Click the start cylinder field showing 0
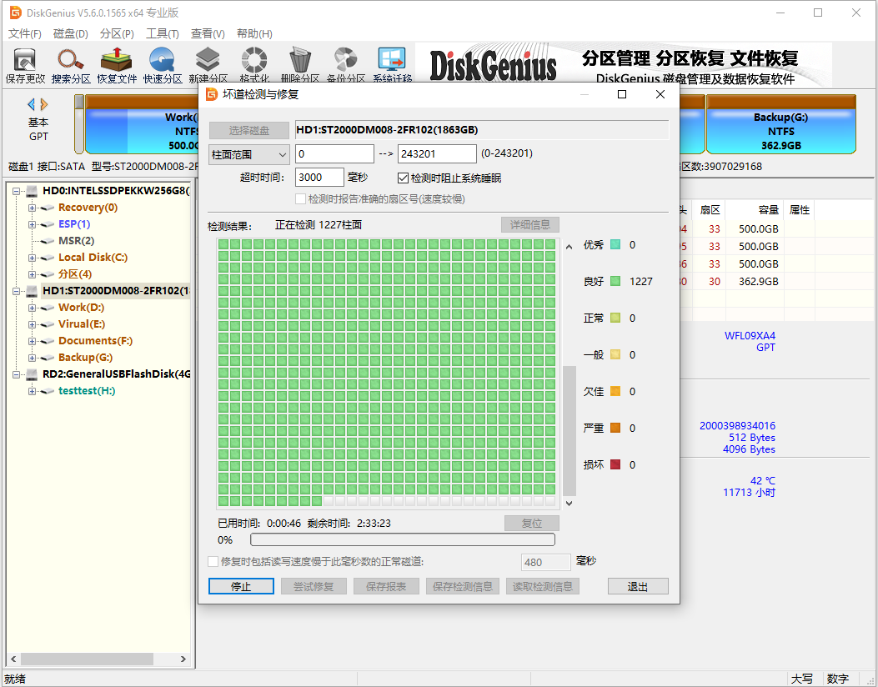 tap(334, 154)
